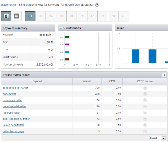The height and width of the screenshot is (142, 168).
Task: Click volume 720 cell
Action: (x=97, y=88)
